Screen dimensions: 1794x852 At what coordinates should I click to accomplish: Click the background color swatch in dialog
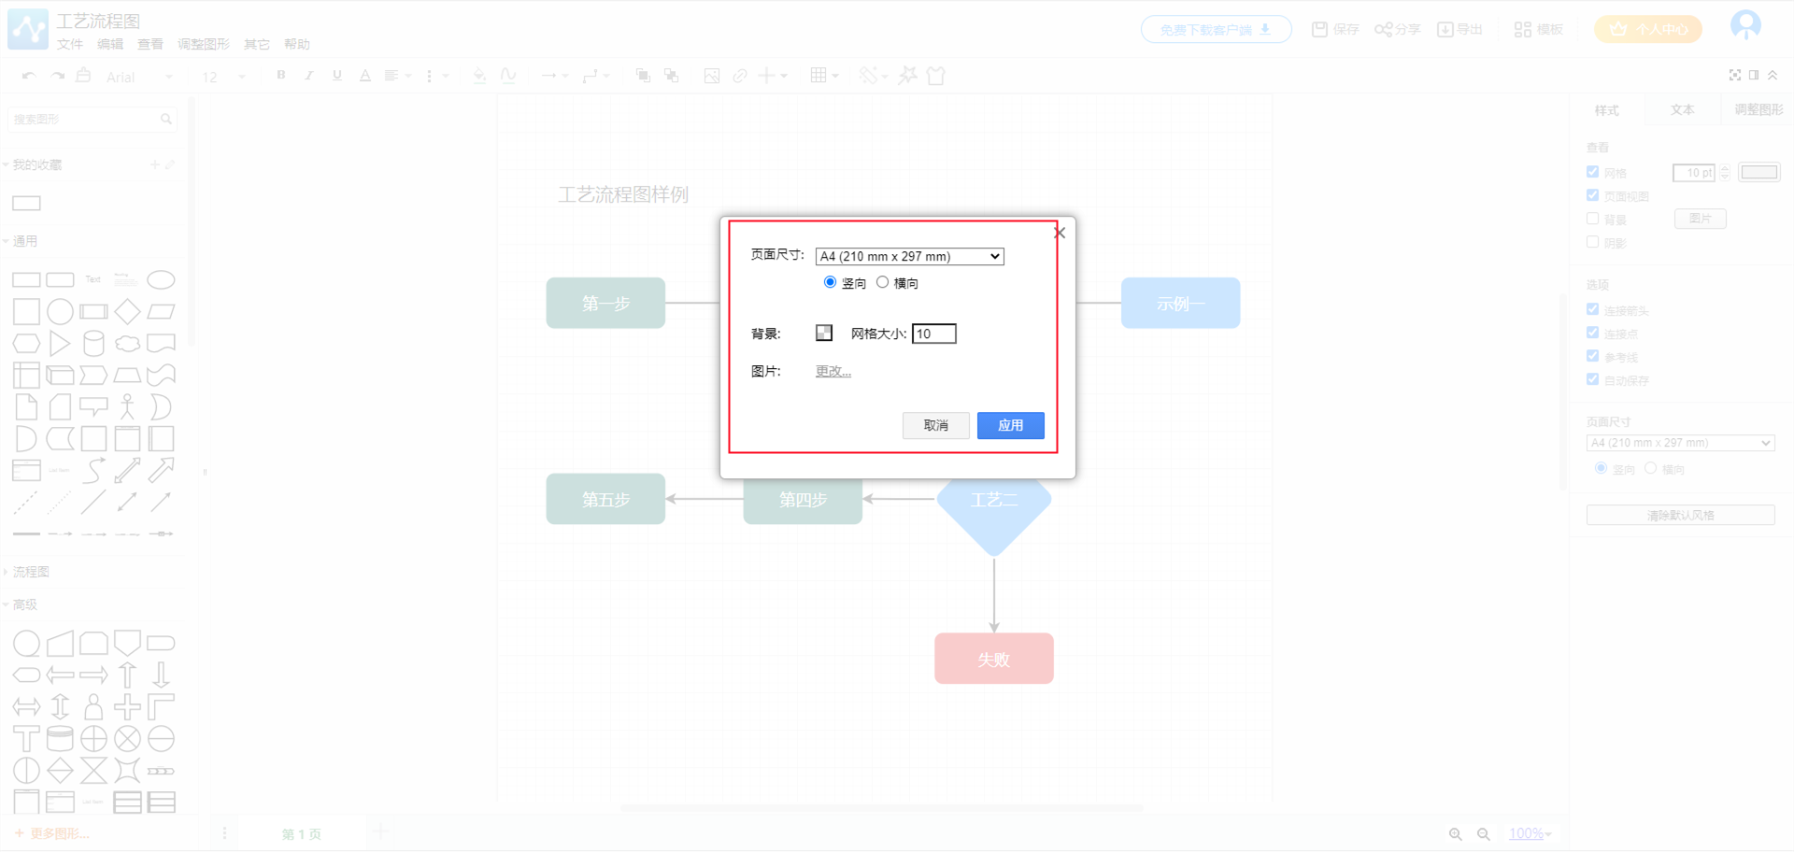pyautogui.click(x=824, y=333)
